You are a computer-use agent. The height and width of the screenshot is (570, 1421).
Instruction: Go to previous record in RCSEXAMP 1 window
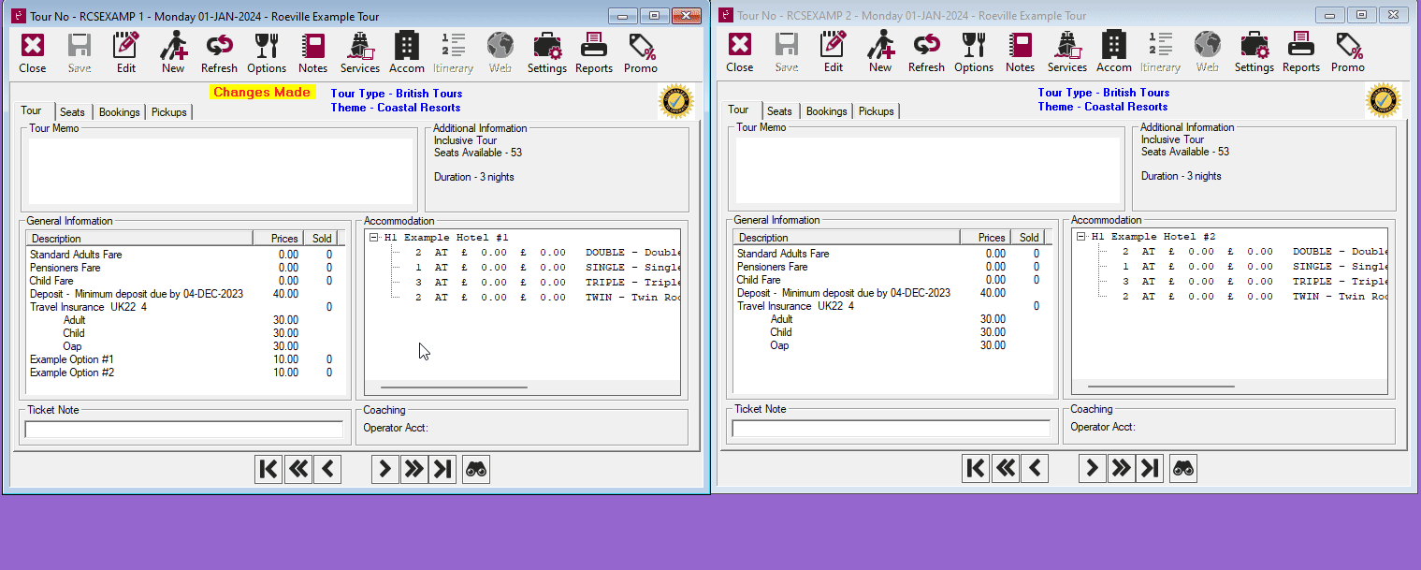pyautogui.click(x=326, y=469)
